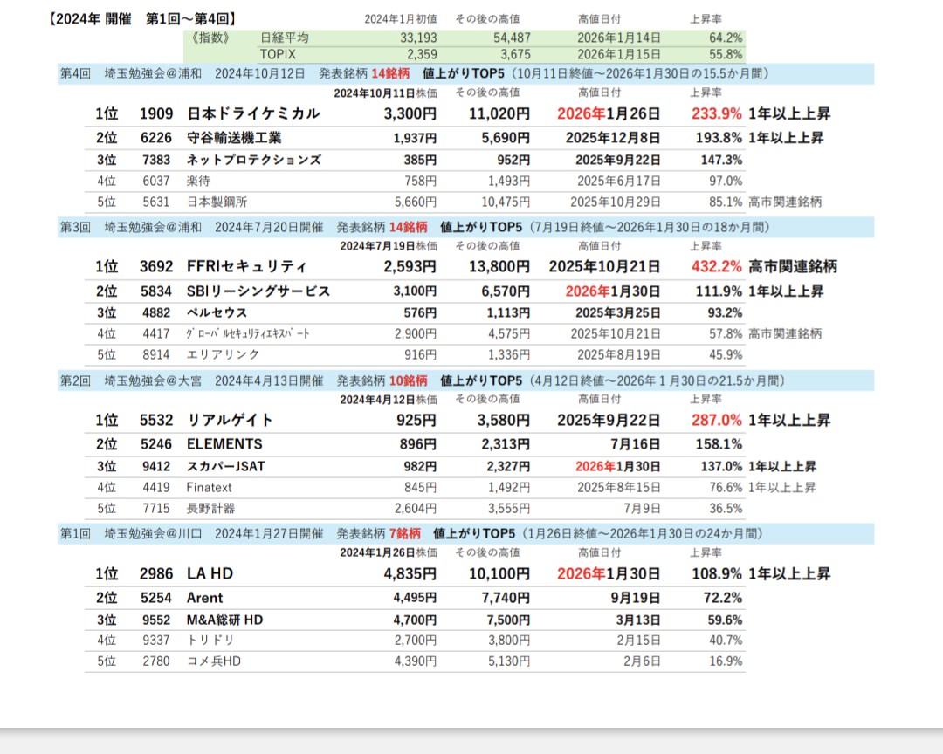Click the red rise rate 432.2%

717,266
